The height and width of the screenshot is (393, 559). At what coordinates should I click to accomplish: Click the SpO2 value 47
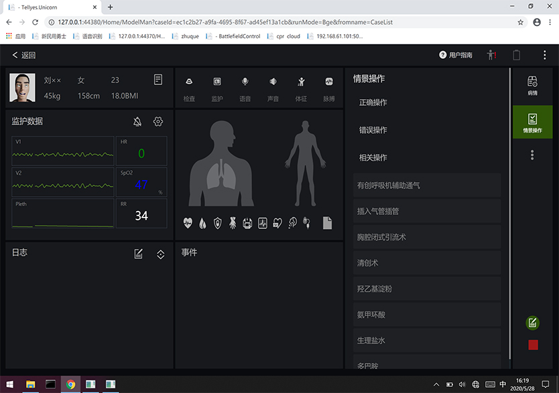(x=141, y=184)
